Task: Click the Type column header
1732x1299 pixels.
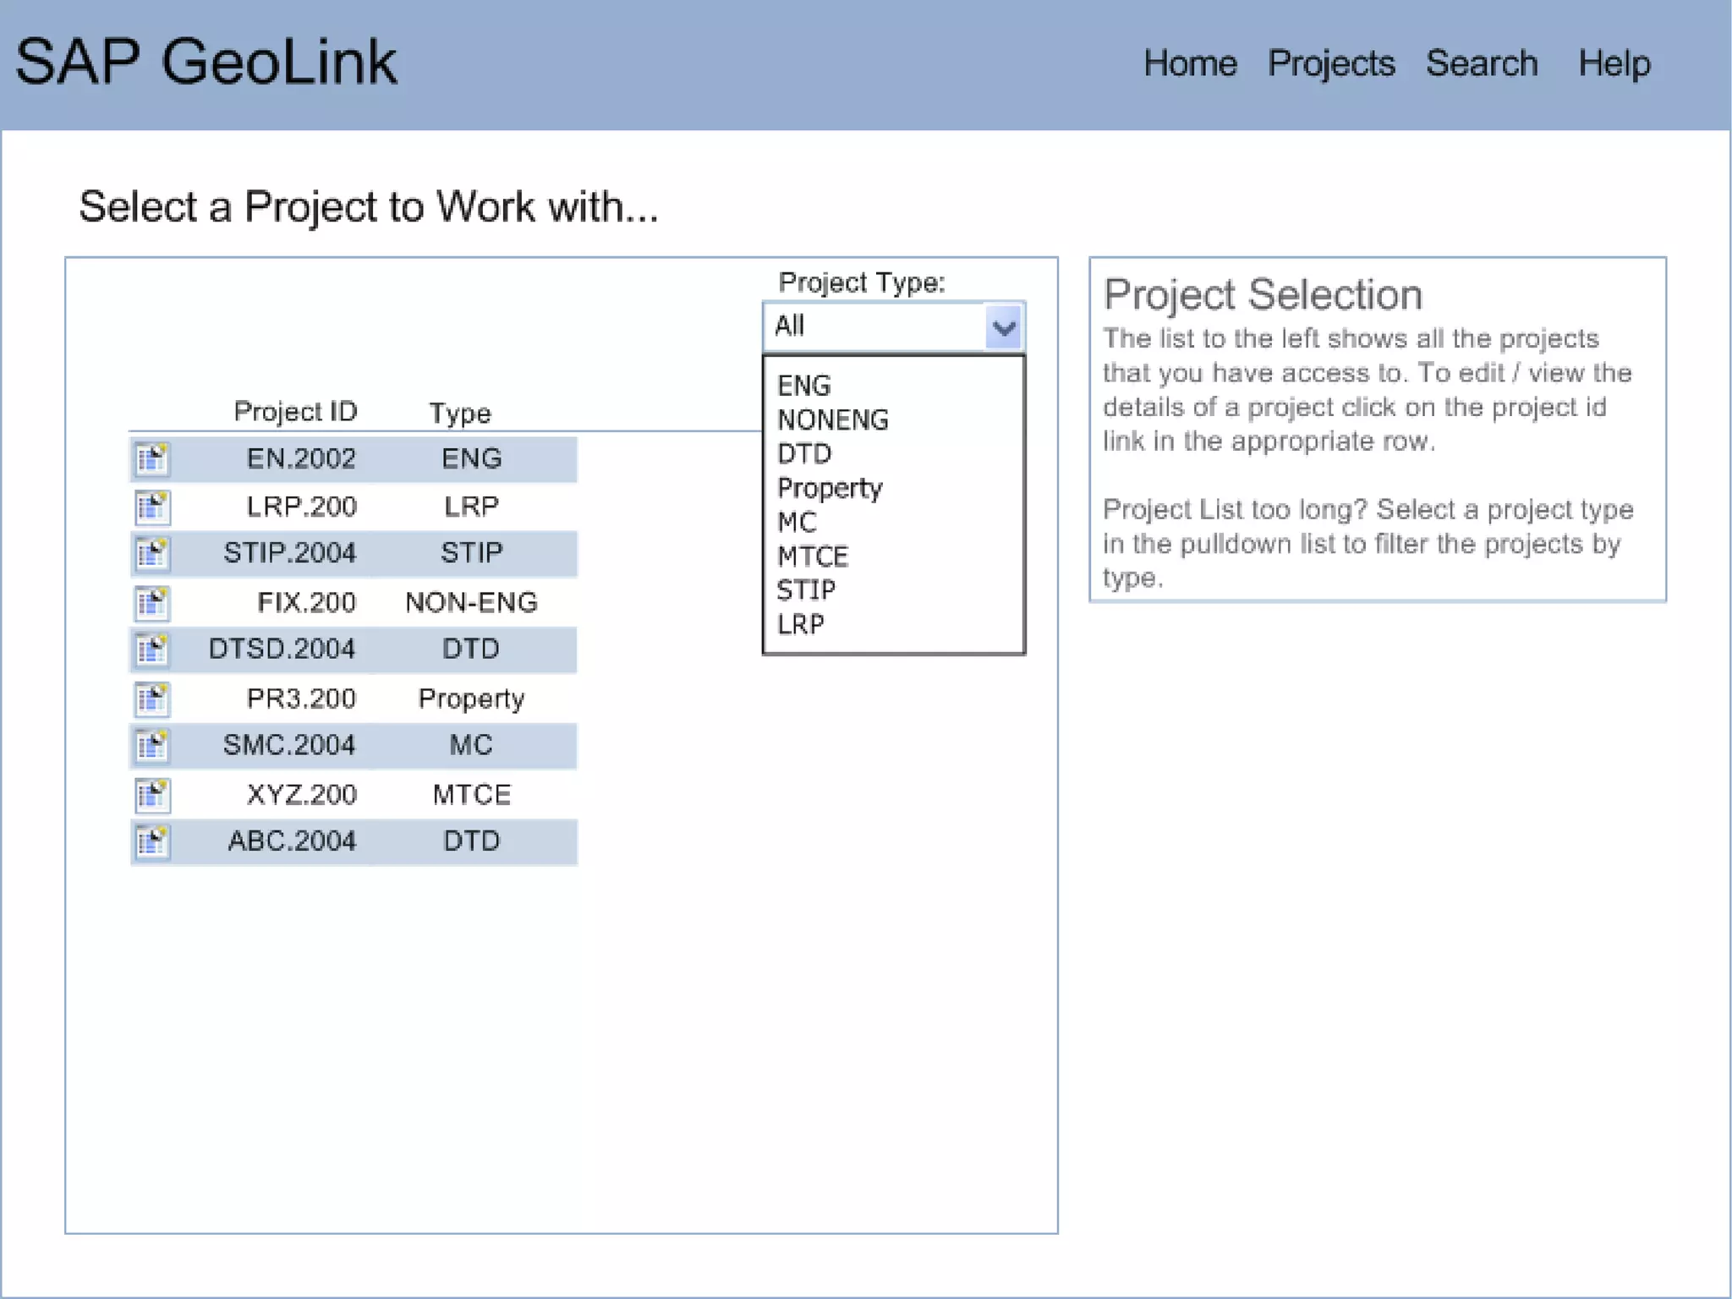Action: (x=460, y=414)
